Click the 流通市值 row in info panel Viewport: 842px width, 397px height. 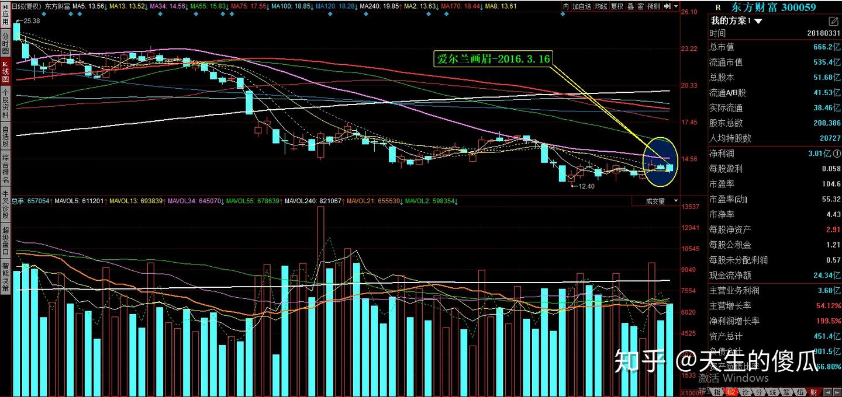pos(775,62)
